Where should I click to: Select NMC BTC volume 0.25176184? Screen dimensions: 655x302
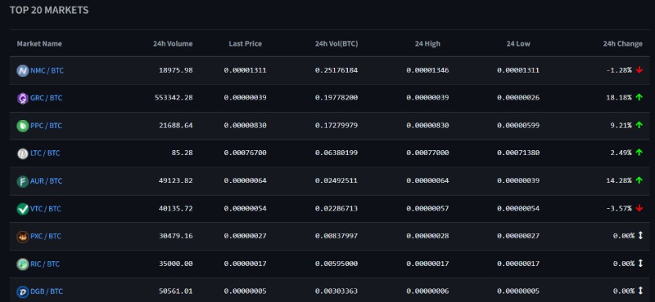click(337, 70)
